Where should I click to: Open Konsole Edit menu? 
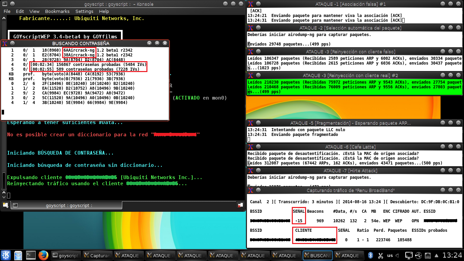click(20, 11)
